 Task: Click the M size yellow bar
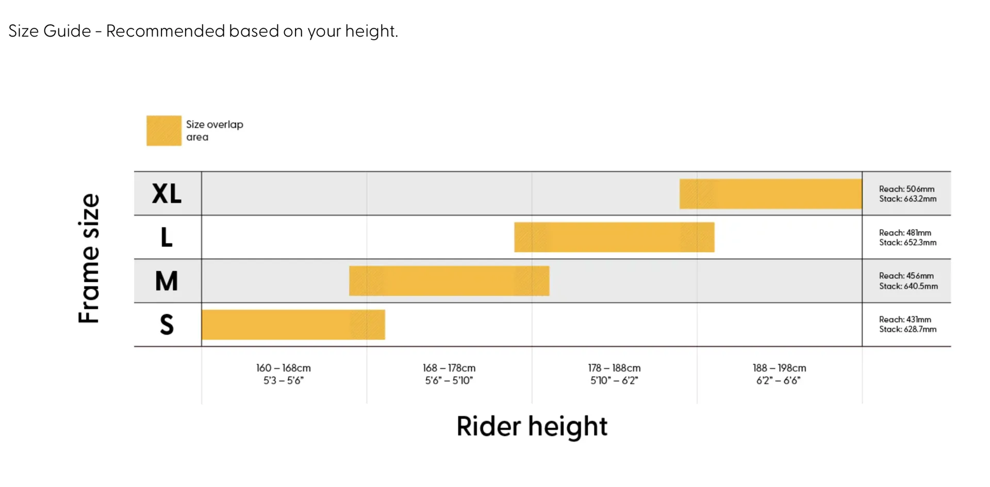(449, 281)
